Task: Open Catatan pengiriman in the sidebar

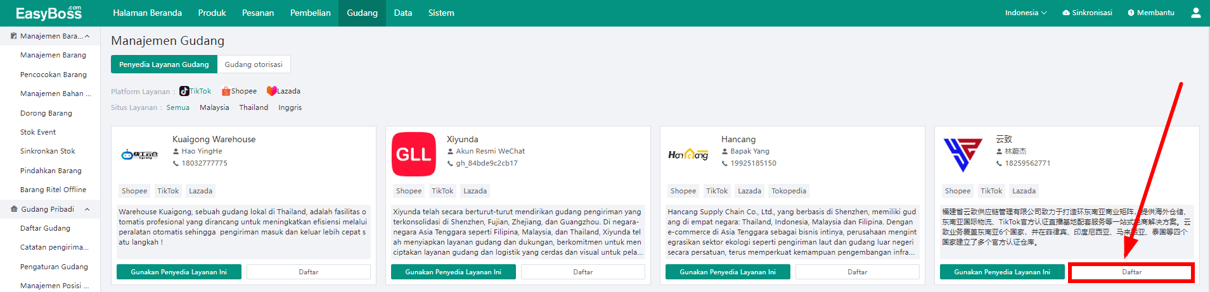Action: (55, 247)
